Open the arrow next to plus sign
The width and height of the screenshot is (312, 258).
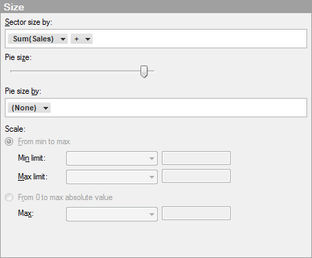pos(87,39)
